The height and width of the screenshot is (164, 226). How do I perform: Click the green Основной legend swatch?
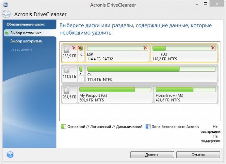point(64,127)
